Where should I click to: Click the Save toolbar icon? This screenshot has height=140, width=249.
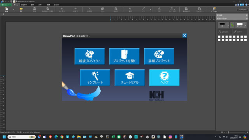(34, 9)
